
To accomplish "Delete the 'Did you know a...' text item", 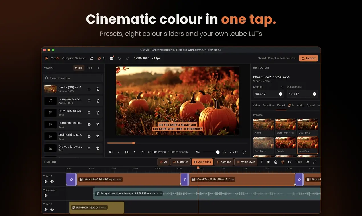I will point(98,148).
